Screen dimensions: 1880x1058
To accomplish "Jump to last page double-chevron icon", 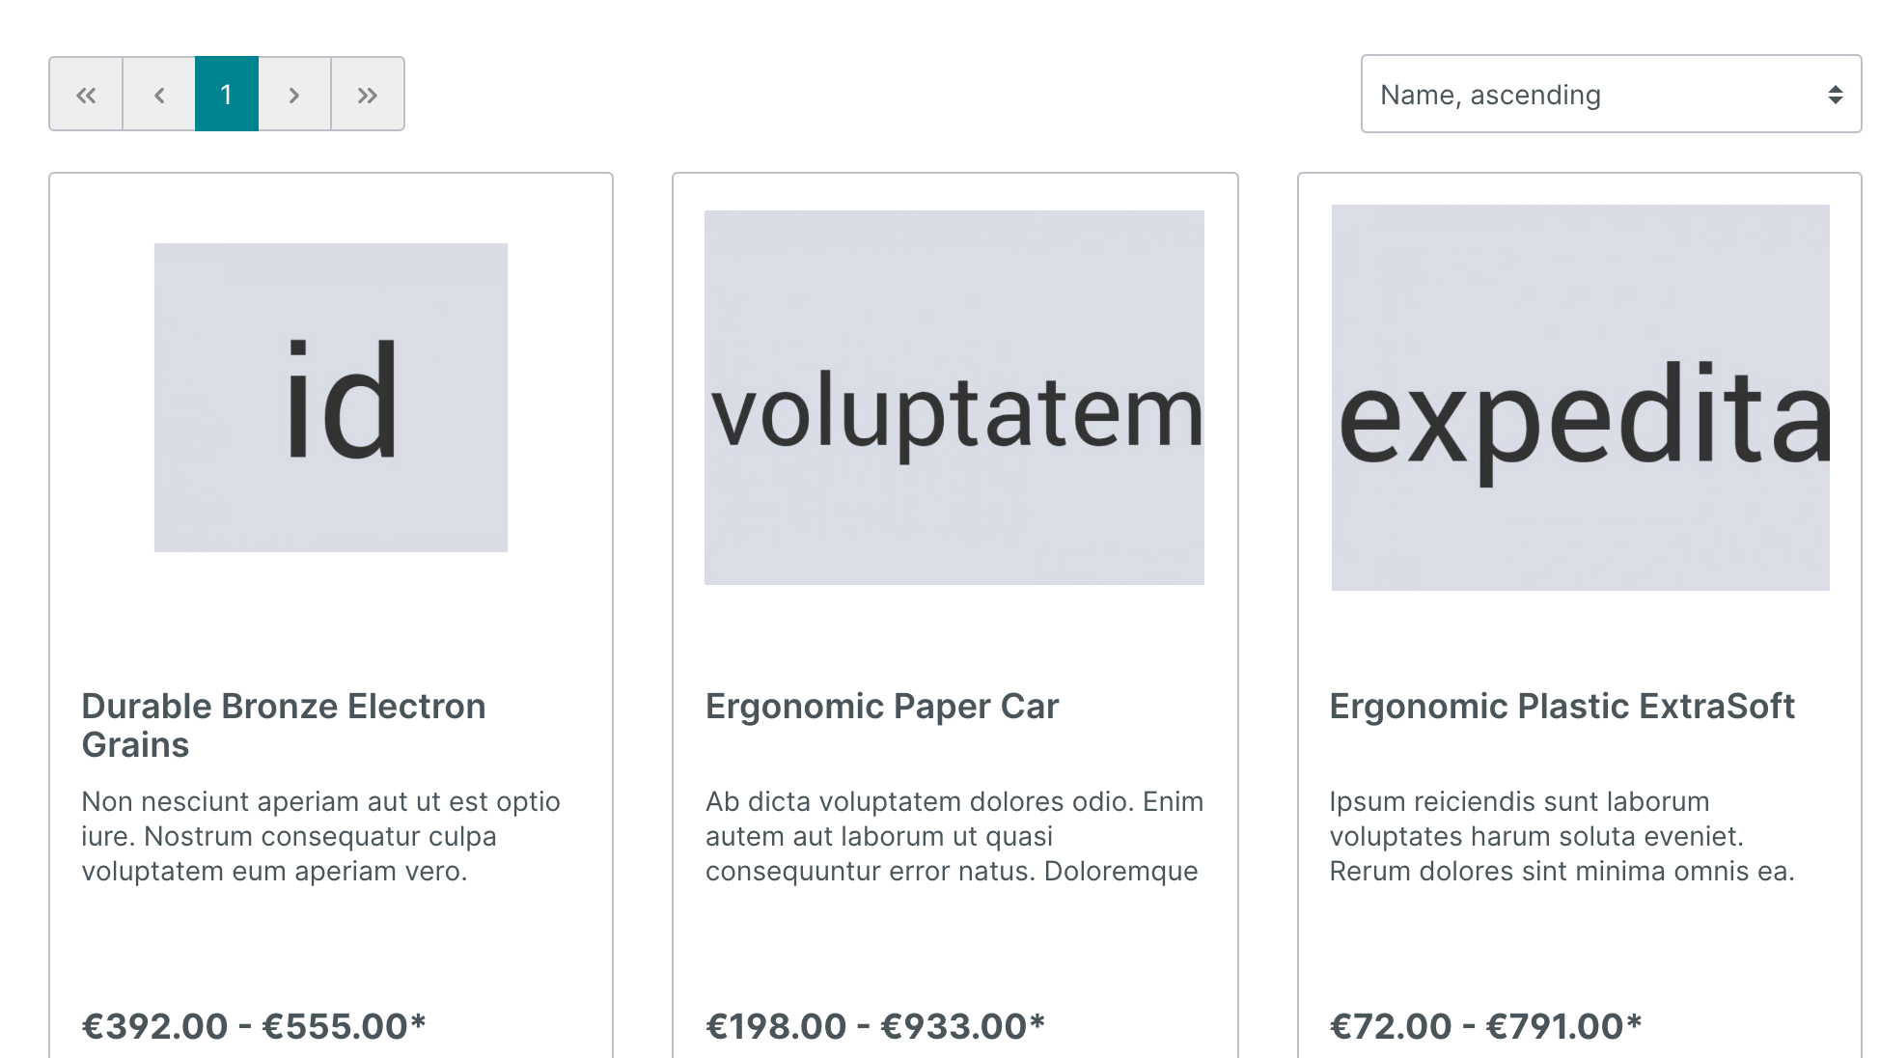I will tap(368, 95).
